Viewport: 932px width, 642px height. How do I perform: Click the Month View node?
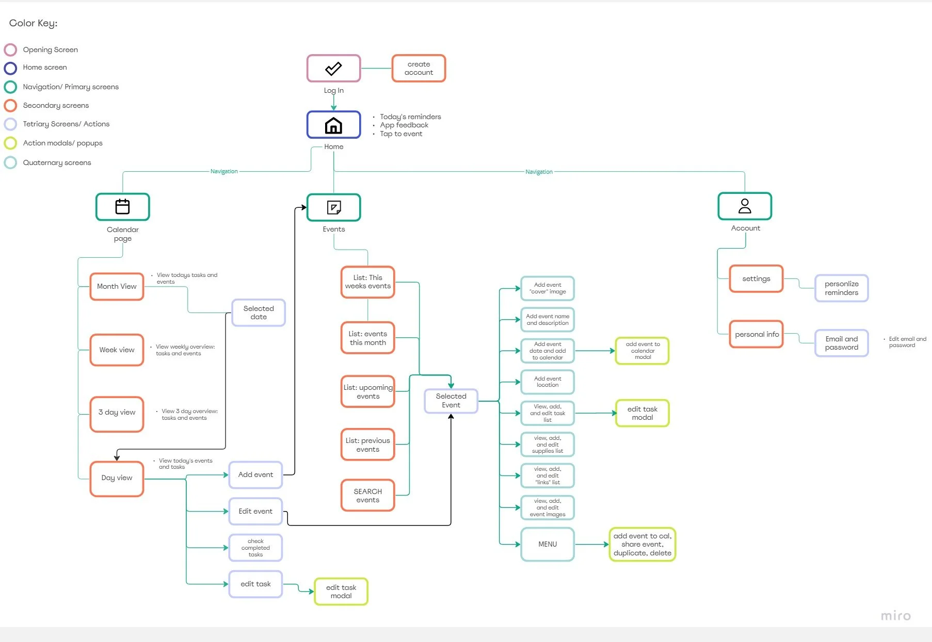tap(116, 286)
